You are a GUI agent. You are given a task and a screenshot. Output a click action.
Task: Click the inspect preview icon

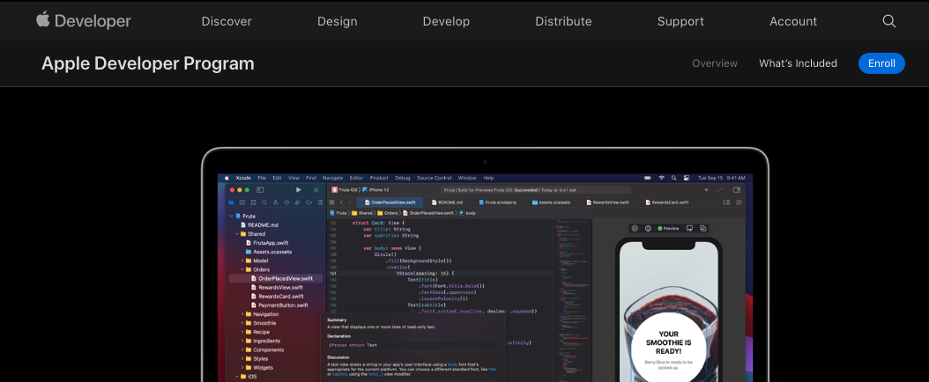click(648, 228)
